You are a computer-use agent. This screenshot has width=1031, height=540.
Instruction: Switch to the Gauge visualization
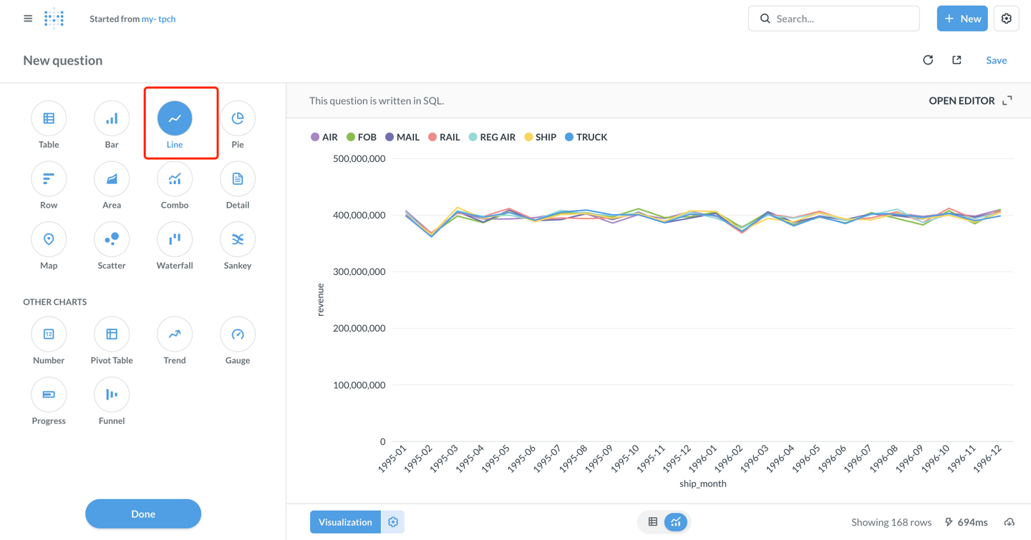pos(238,334)
